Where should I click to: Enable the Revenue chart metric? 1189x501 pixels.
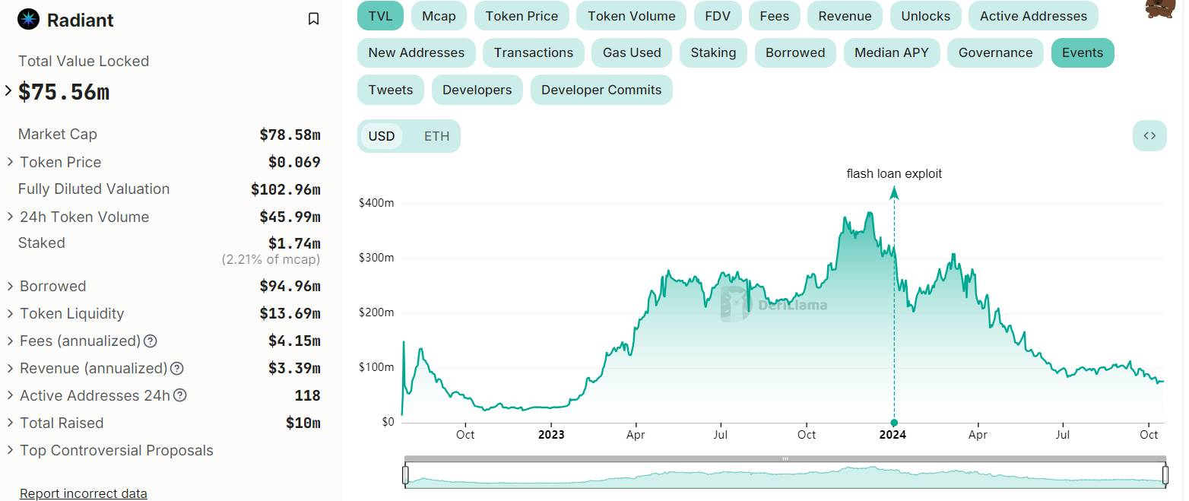[x=845, y=16]
